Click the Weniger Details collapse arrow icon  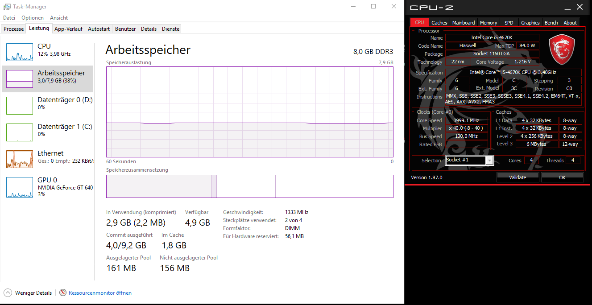(8, 293)
